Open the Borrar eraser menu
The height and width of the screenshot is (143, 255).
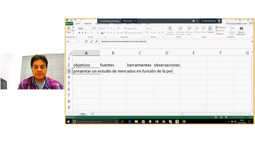click(220, 34)
